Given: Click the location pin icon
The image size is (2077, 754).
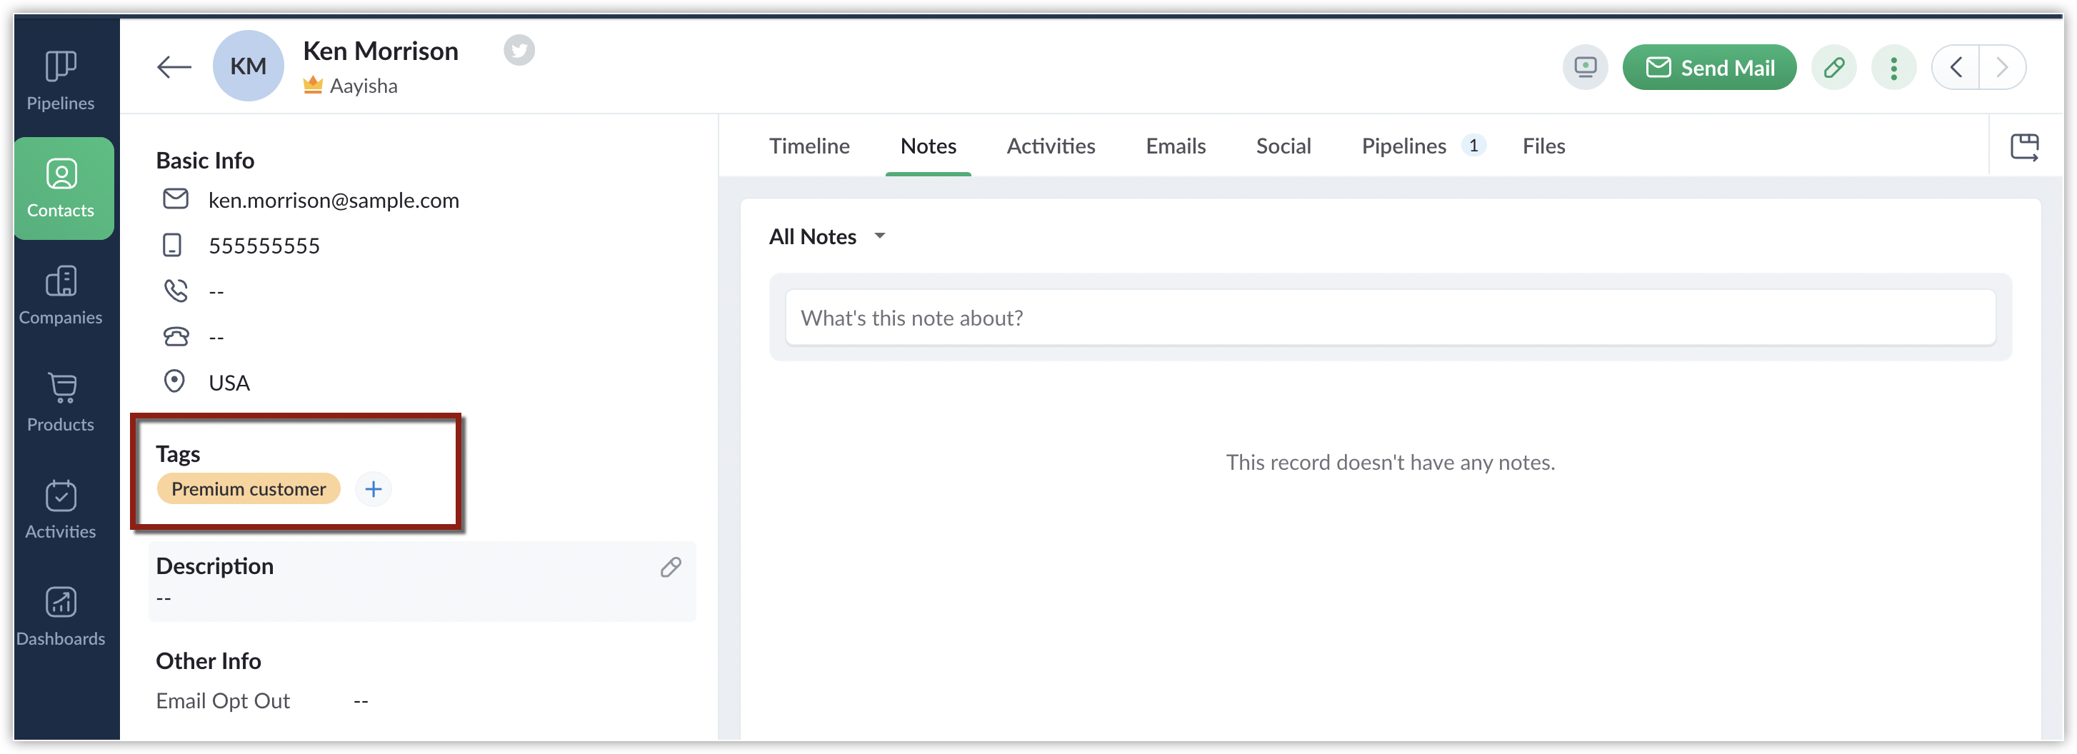Looking at the screenshot, I should click(x=174, y=381).
